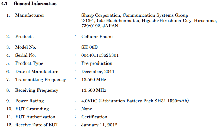Click the 'Transmitting Frequency' label
The width and height of the screenshot is (218, 128).
(x=41, y=80)
